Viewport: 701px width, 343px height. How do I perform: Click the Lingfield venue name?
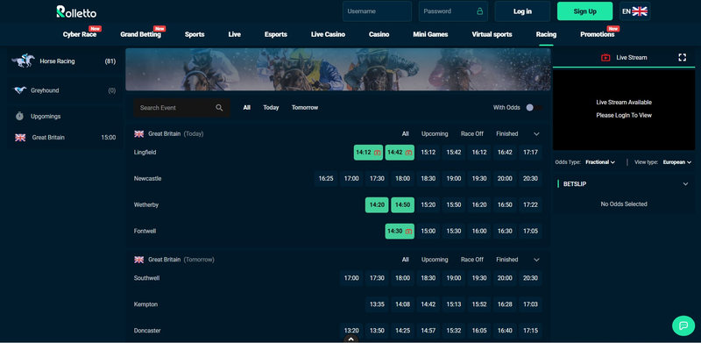click(145, 153)
